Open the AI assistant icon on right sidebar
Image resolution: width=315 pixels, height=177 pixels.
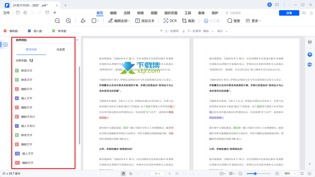coord(310,54)
